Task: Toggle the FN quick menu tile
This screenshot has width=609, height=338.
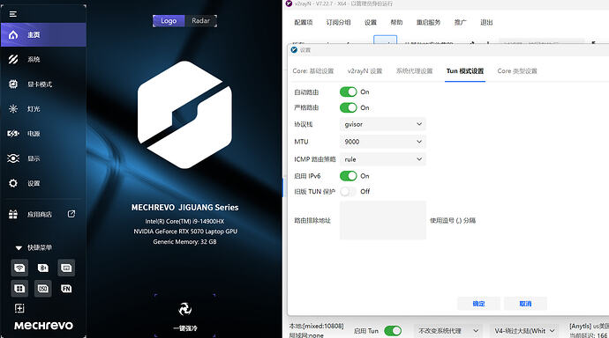Action: (66, 289)
